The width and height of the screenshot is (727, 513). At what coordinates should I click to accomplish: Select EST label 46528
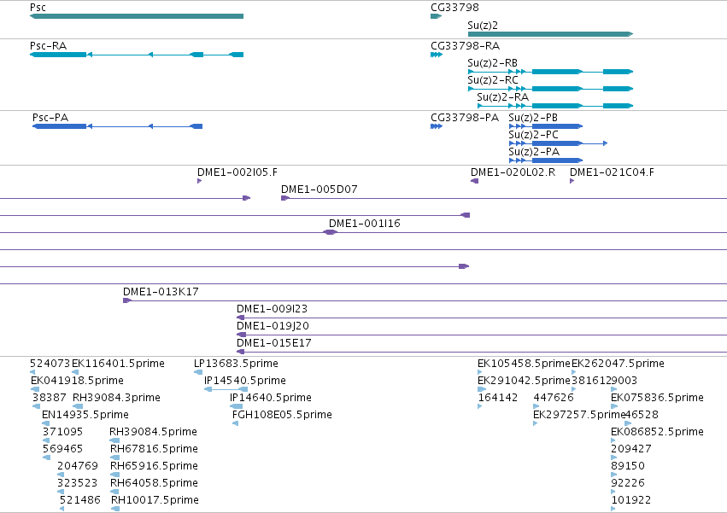tap(642, 415)
